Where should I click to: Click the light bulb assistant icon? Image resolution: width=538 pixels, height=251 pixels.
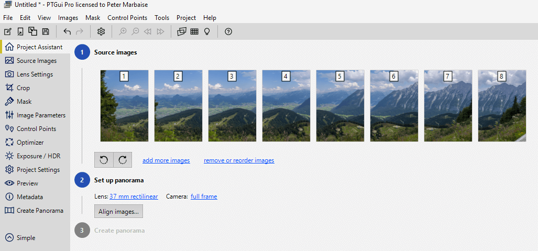point(206,31)
